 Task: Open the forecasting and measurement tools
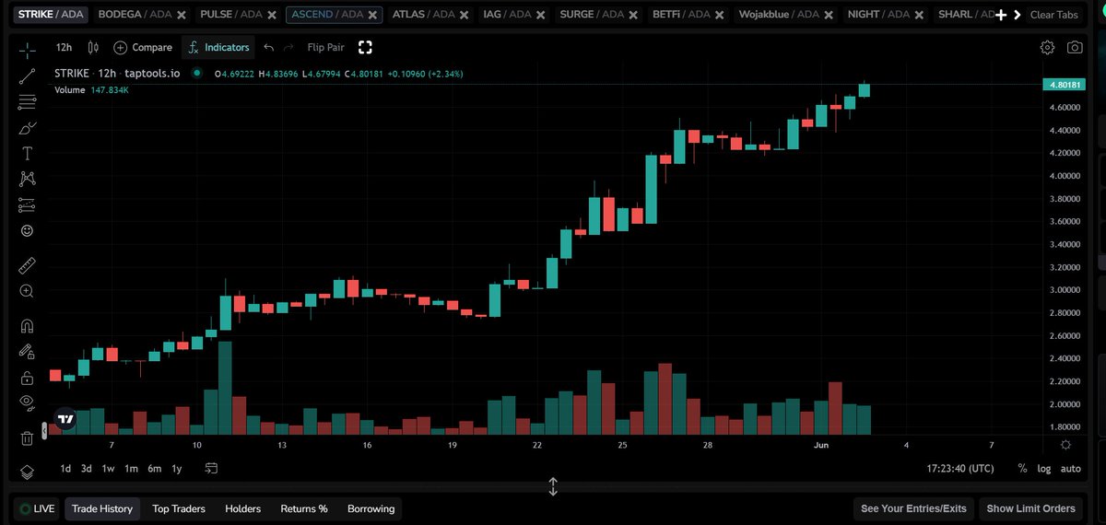click(27, 204)
